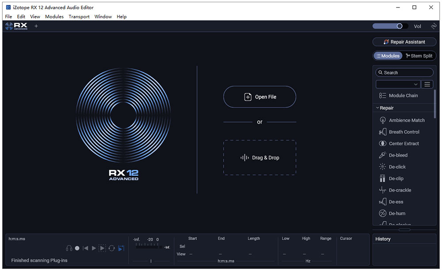Add a new tab with the plus icon
This screenshot has height=270, width=442.
pyautogui.click(x=36, y=26)
